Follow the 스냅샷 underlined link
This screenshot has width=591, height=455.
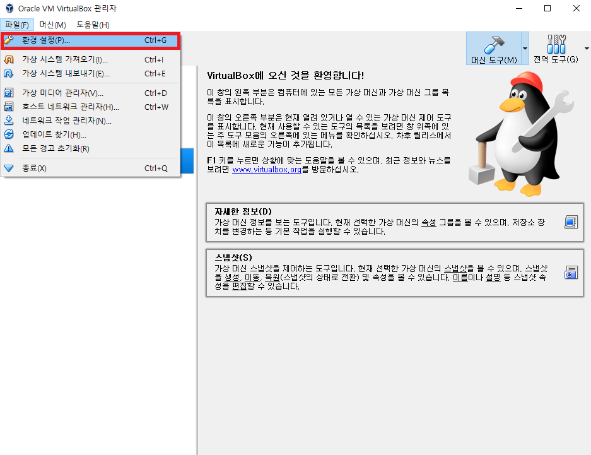coord(455,268)
